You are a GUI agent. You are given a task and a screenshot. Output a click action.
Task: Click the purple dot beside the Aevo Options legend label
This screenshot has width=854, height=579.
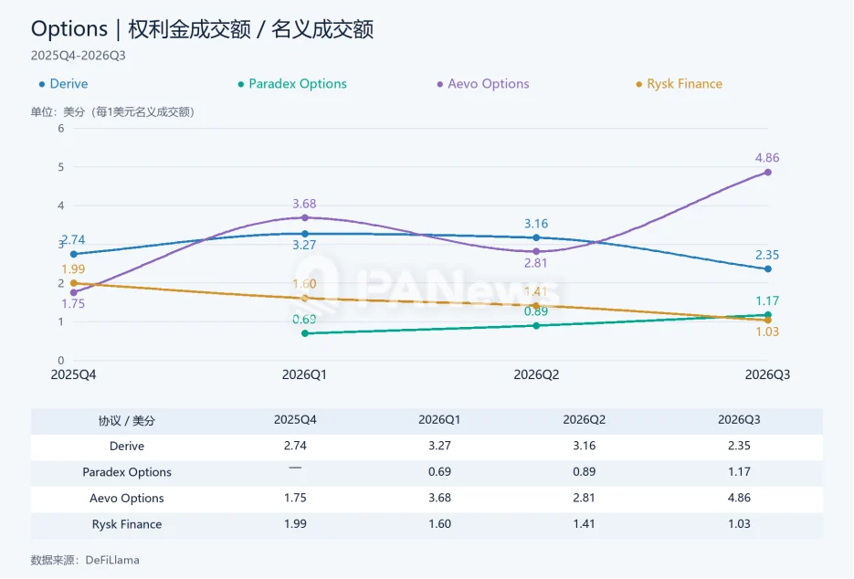click(439, 84)
